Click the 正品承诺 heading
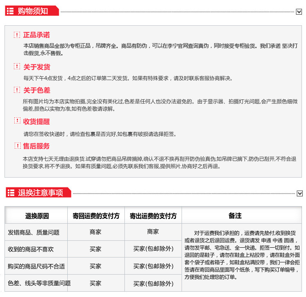The image size is (306, 297). click(x=36, y=35)
